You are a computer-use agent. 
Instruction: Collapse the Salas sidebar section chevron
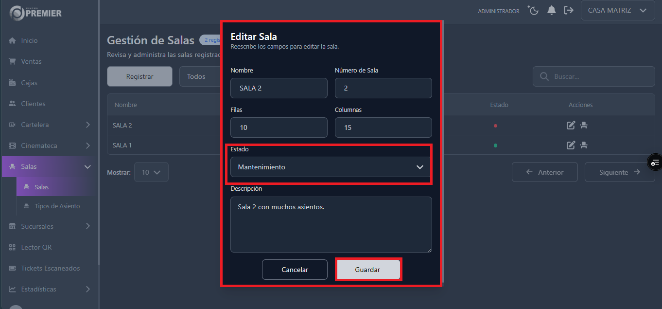(87, 166)
